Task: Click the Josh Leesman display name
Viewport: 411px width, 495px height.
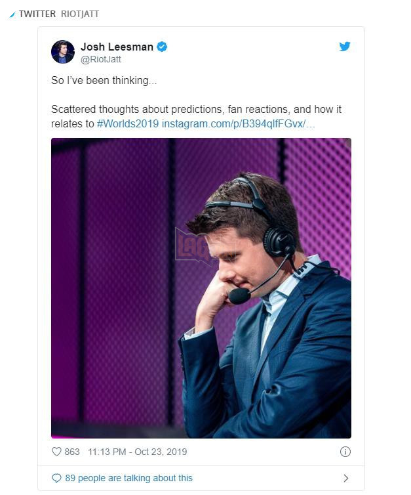Action: click(x=117, y=47)
